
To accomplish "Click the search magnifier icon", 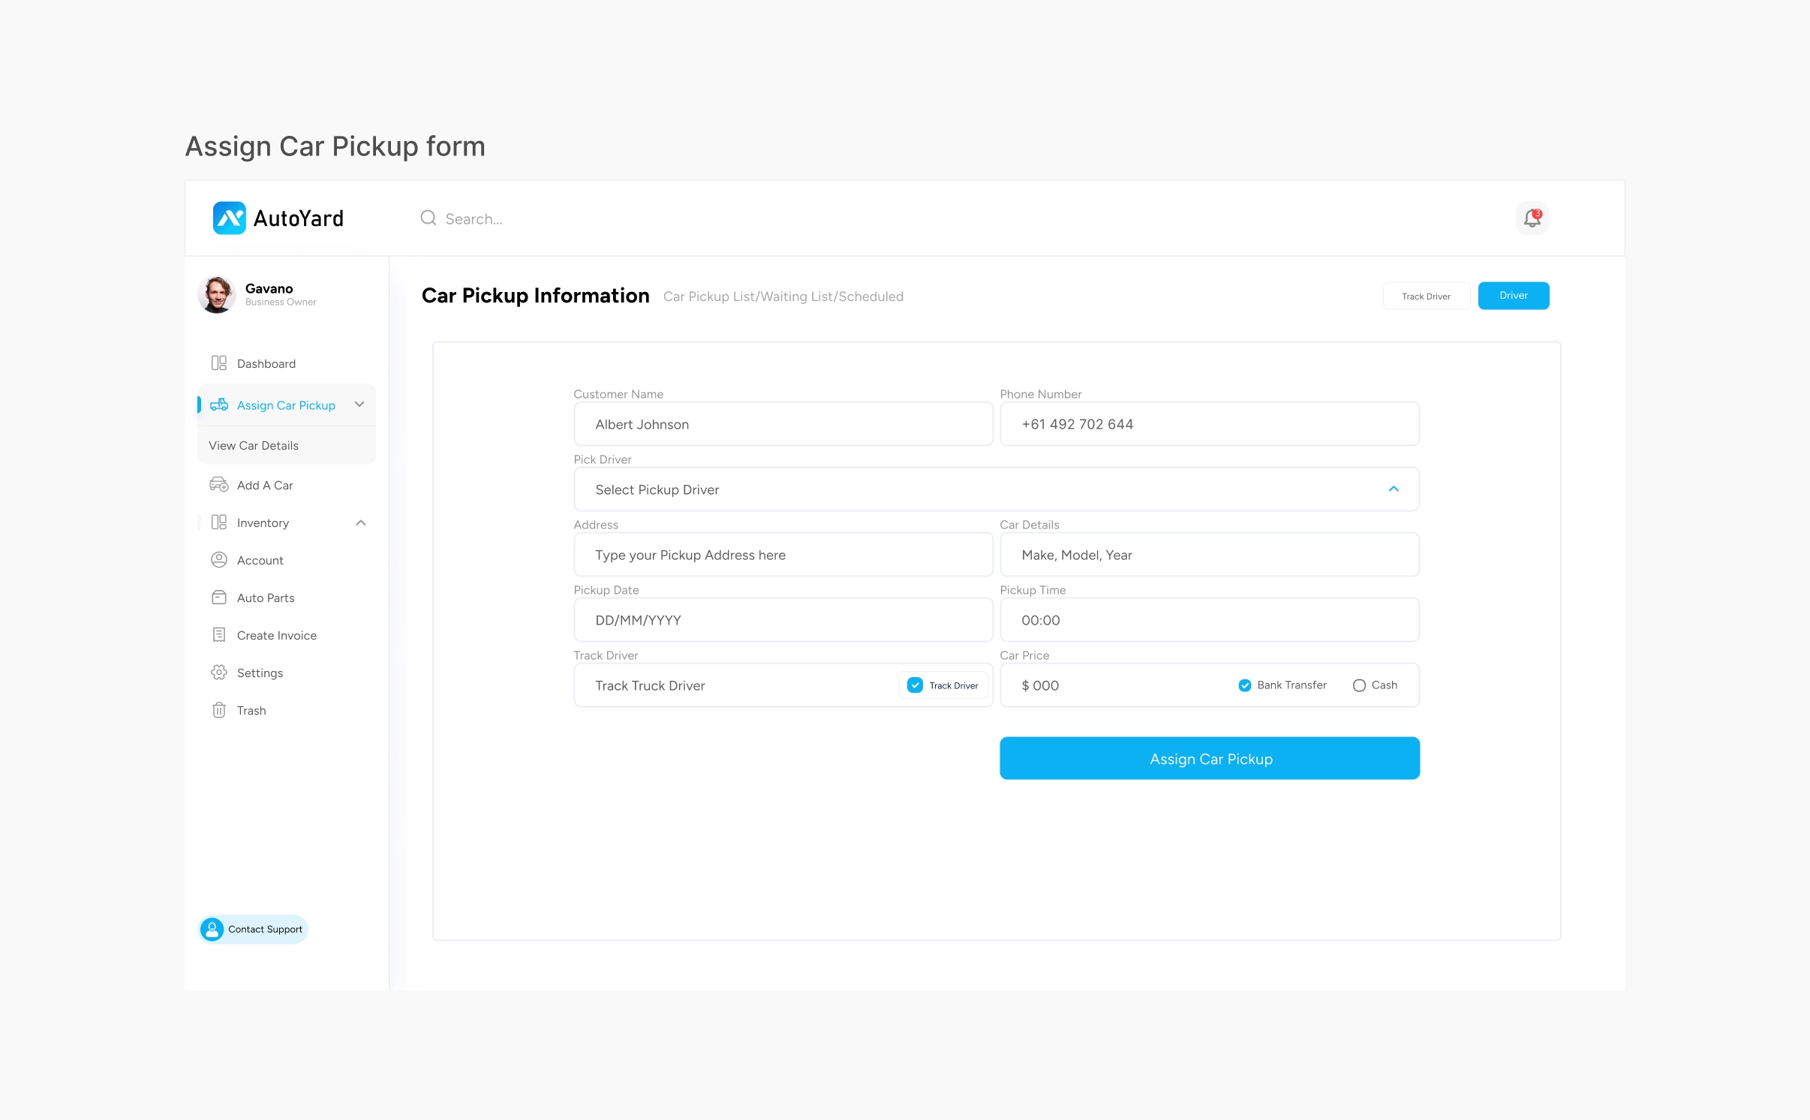I will (428, 218).
